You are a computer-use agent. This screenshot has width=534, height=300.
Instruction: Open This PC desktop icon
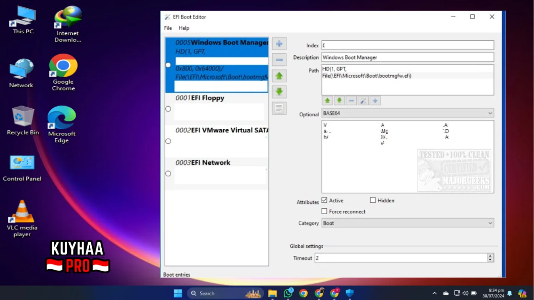click(x=23, y=20)
